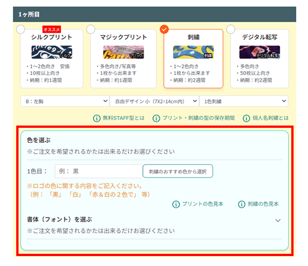Open the プリント・刺繍の型の保存期間 link
This screenshot has height=266, width=308.
click(199, 118)
